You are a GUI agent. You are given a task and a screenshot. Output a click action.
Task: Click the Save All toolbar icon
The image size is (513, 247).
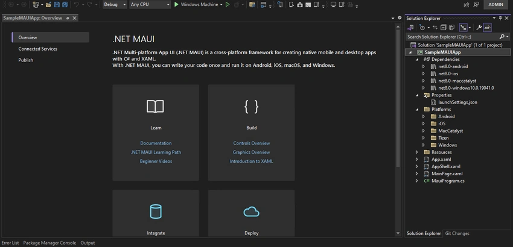(65, 5)
